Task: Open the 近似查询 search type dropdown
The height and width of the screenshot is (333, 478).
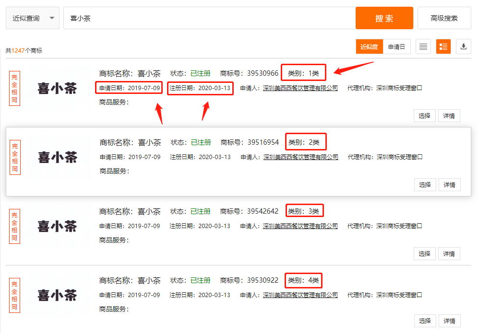Action: [33, 18]
